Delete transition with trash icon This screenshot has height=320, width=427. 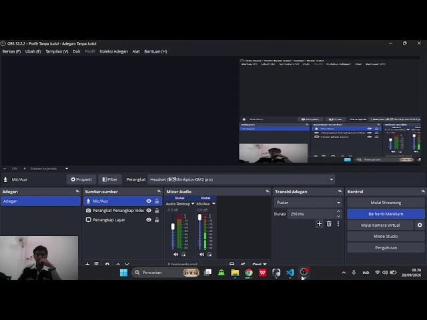pos(329,224)
